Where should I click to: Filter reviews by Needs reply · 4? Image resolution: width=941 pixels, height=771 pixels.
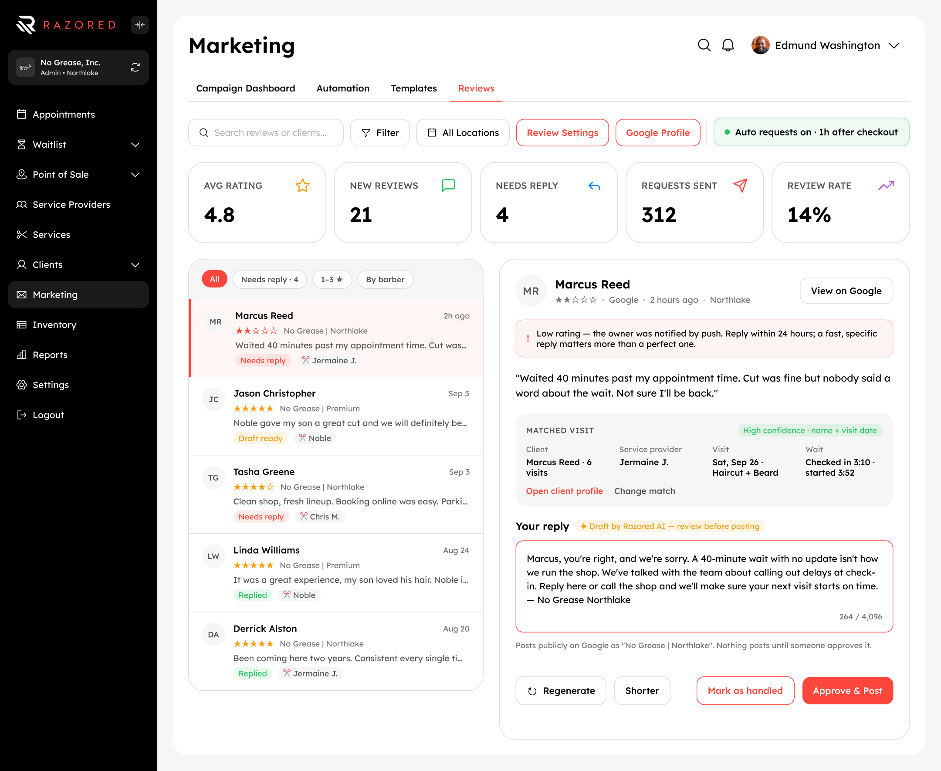(270, 279)
